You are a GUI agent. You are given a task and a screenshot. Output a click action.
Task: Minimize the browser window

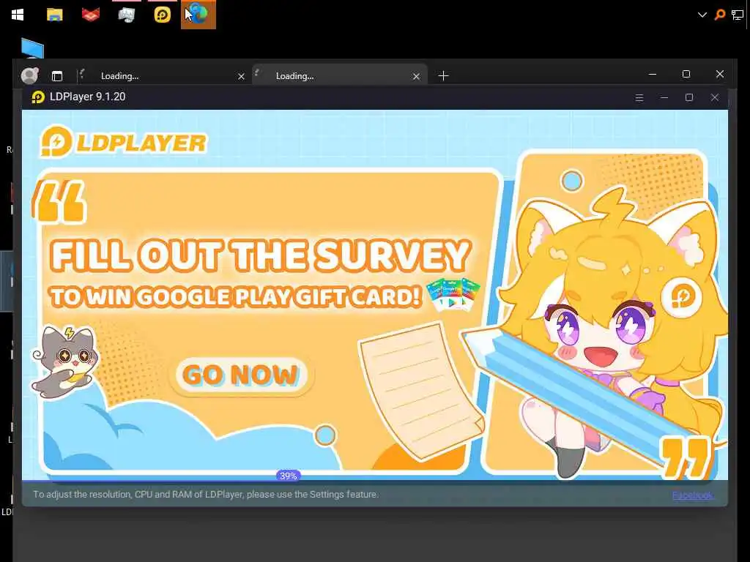653,74
